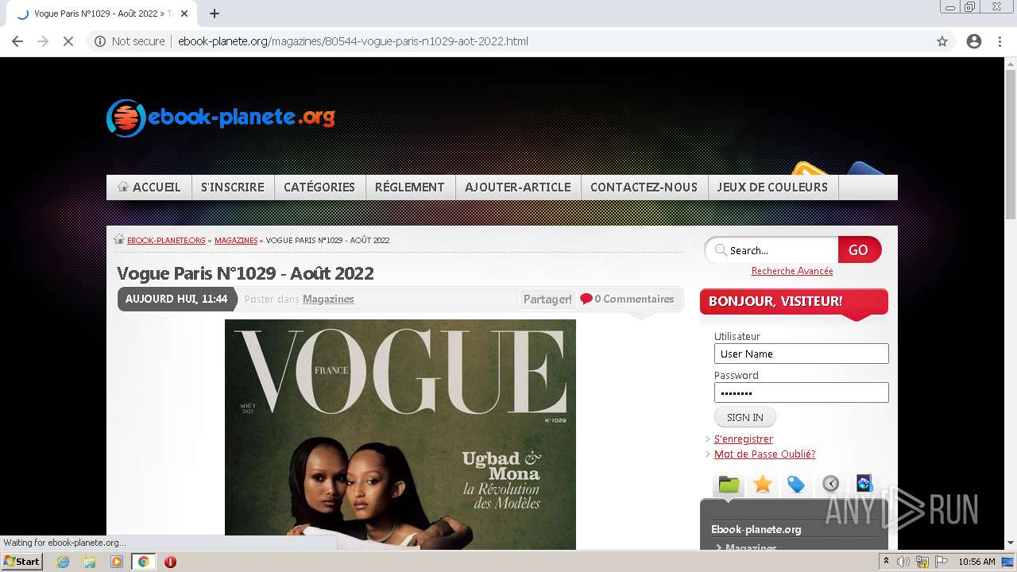Open the Recherche Avancée link

coord(792,271)
